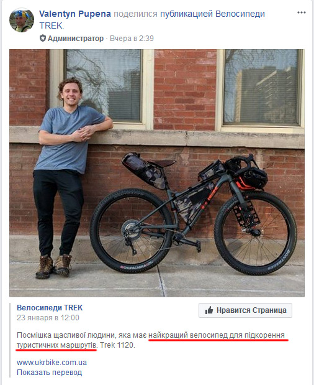
Task: Open Велосипеди link in share header
Action: [x=240, y=14]
